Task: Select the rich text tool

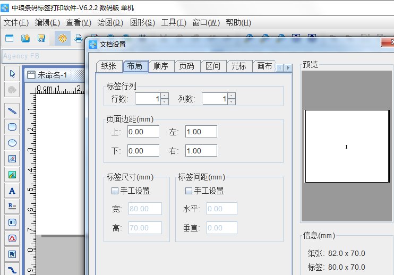Action: [12, 207]
